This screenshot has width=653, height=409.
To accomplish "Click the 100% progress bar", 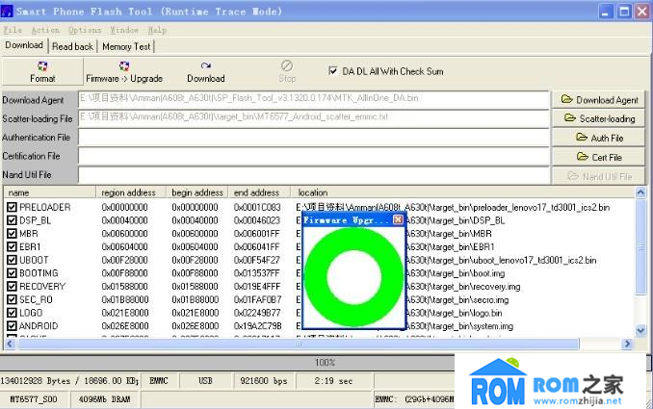I will [x=326, y=362].
